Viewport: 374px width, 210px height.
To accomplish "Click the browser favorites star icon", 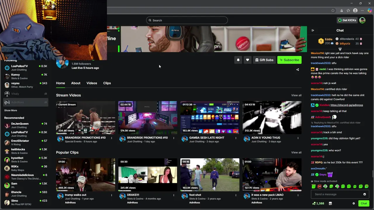I will click(333, 10).
